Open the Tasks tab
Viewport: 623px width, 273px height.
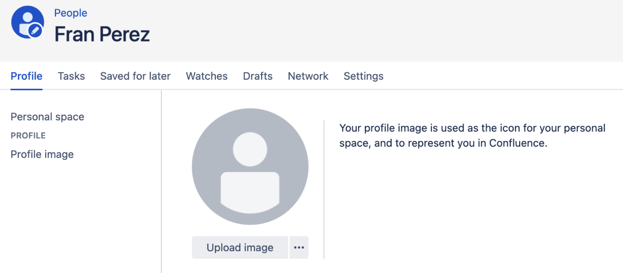pos(71,76)
